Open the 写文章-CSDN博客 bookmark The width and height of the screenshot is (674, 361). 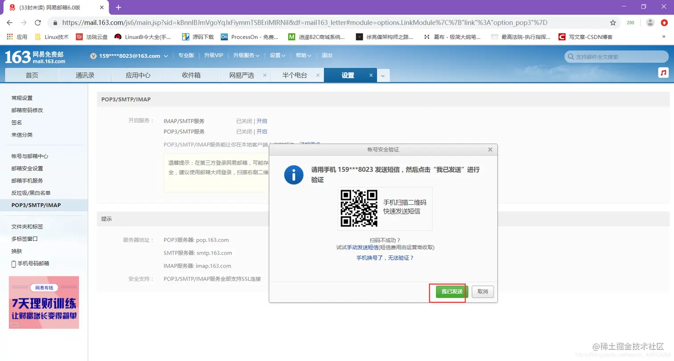pyautogui.click(x=586, y=37)
